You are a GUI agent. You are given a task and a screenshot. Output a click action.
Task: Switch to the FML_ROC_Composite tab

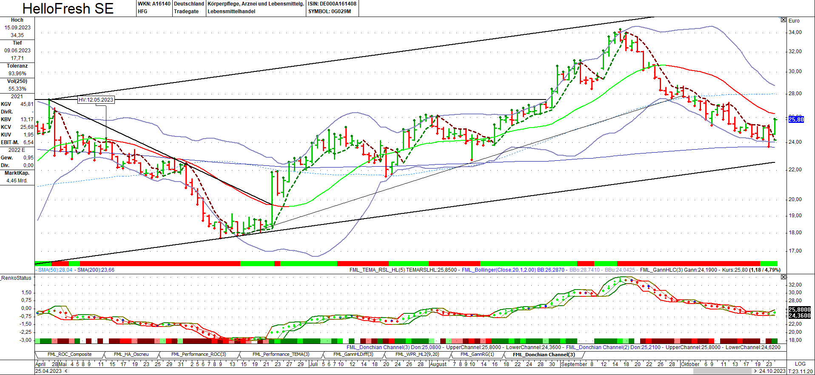[69, 355]
